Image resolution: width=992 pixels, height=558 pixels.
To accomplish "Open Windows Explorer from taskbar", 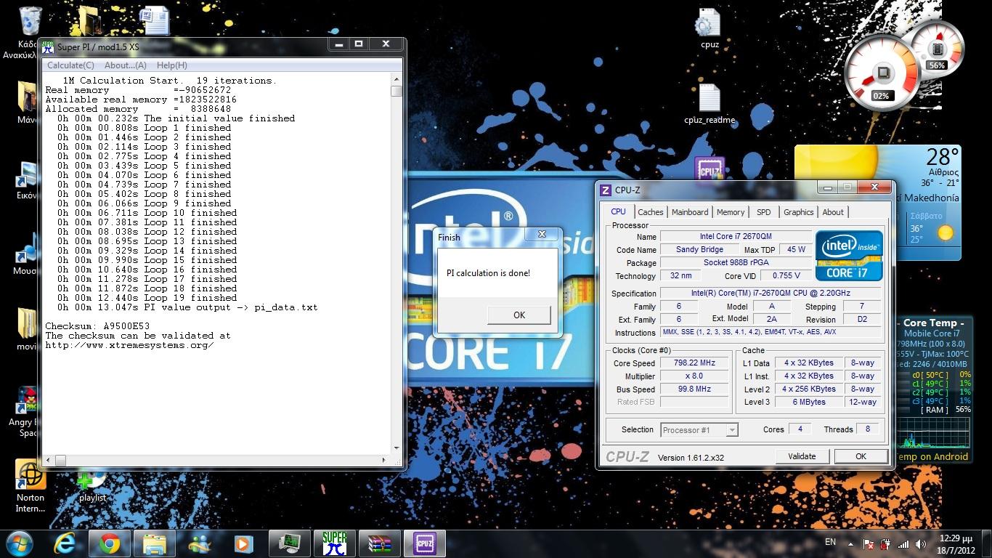I will click(155, 543).
